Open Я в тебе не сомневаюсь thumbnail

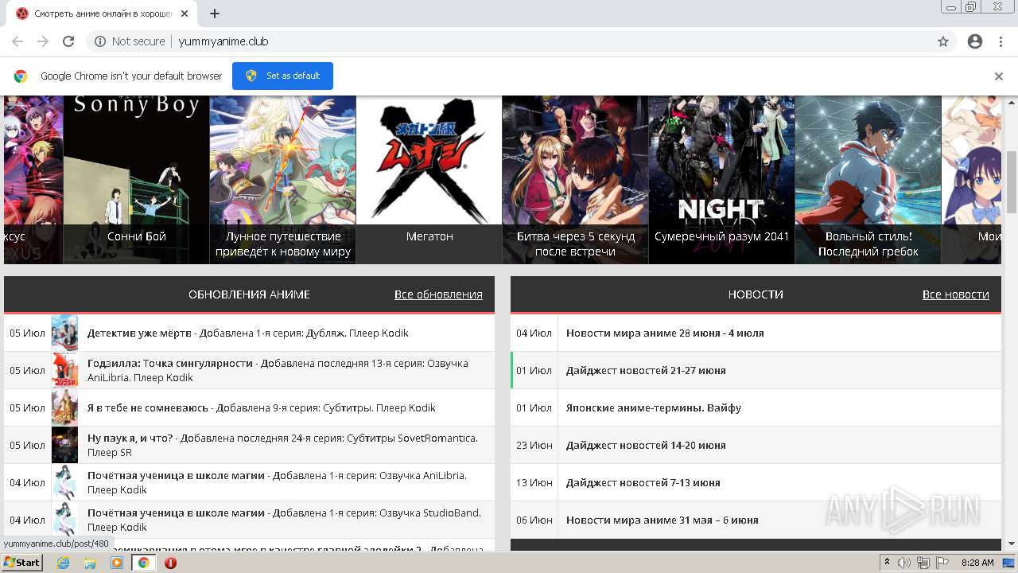tap(65, 407)
